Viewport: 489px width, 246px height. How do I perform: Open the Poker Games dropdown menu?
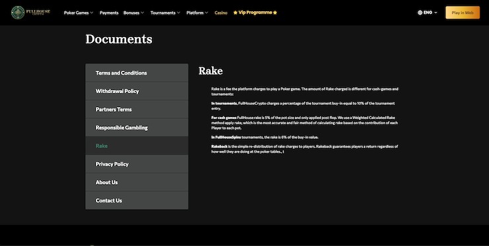point(78,13)
